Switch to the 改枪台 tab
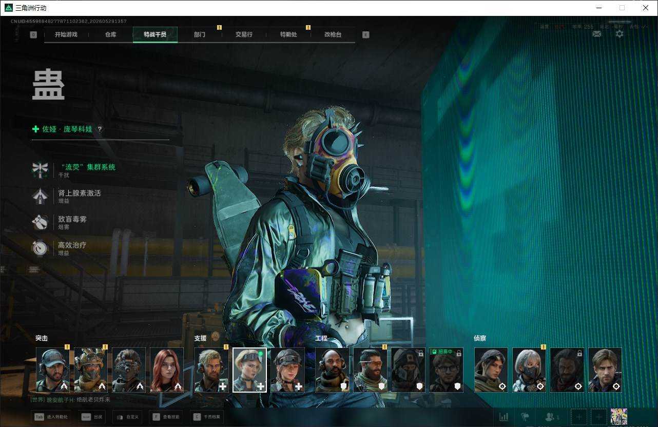658x427 pixels. click(x=333, y=35)
